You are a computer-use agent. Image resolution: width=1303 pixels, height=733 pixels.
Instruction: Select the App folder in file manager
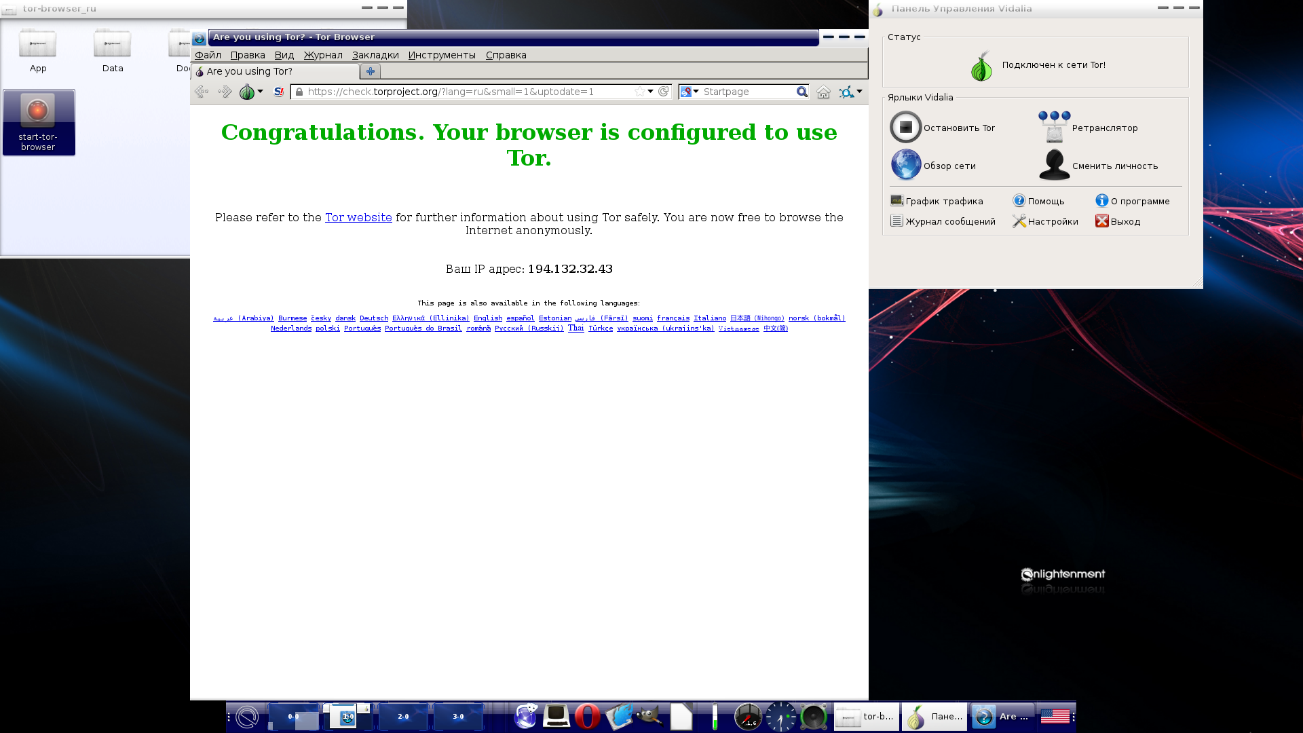(x=38, y=51)
